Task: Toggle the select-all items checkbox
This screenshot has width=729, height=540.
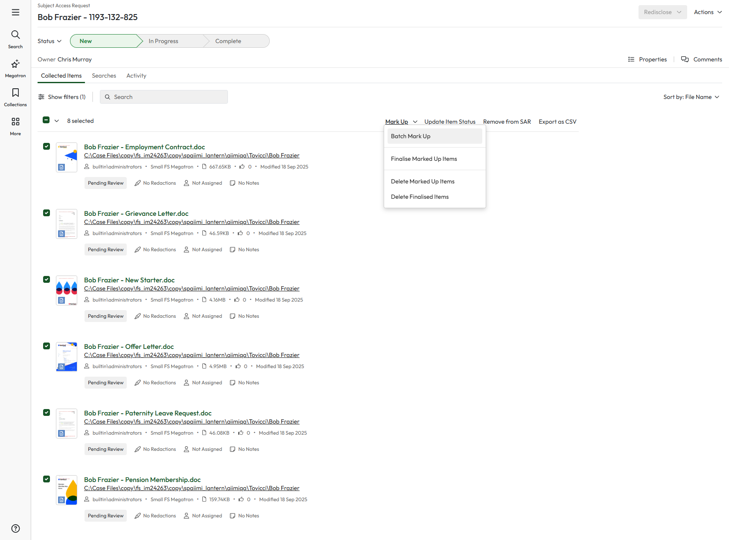Action: click(46, 120)
